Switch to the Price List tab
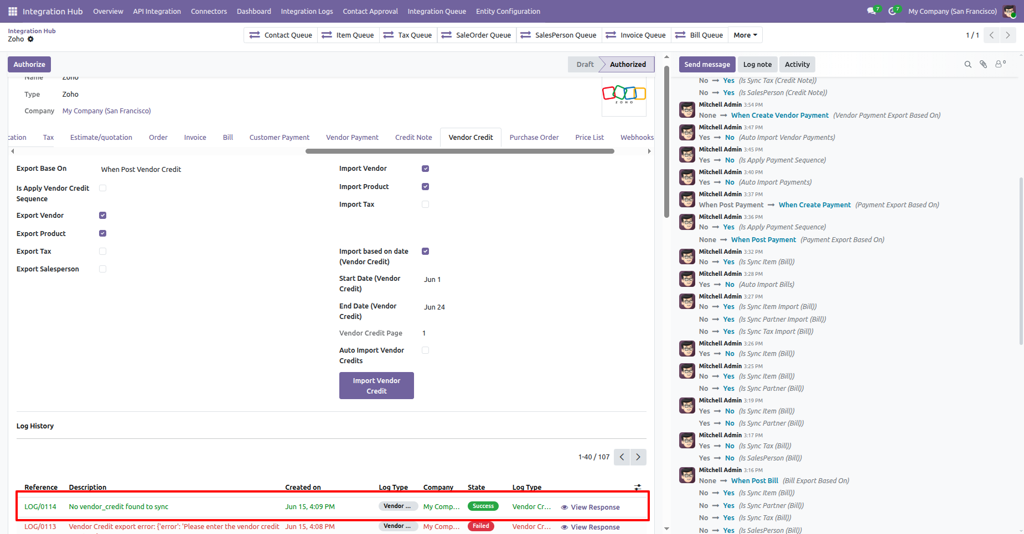Image resolution: width=1024 pixels, height=534 pixels. point(589,138)
